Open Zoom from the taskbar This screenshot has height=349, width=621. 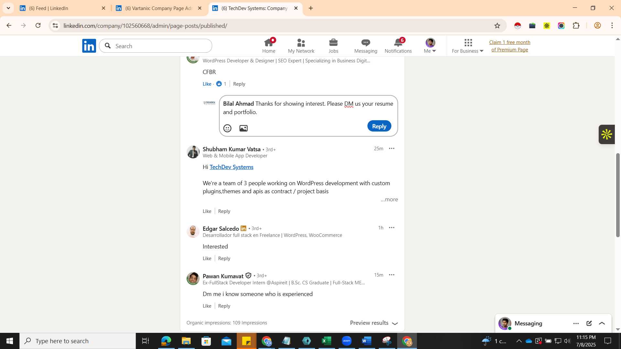[347, 341]
